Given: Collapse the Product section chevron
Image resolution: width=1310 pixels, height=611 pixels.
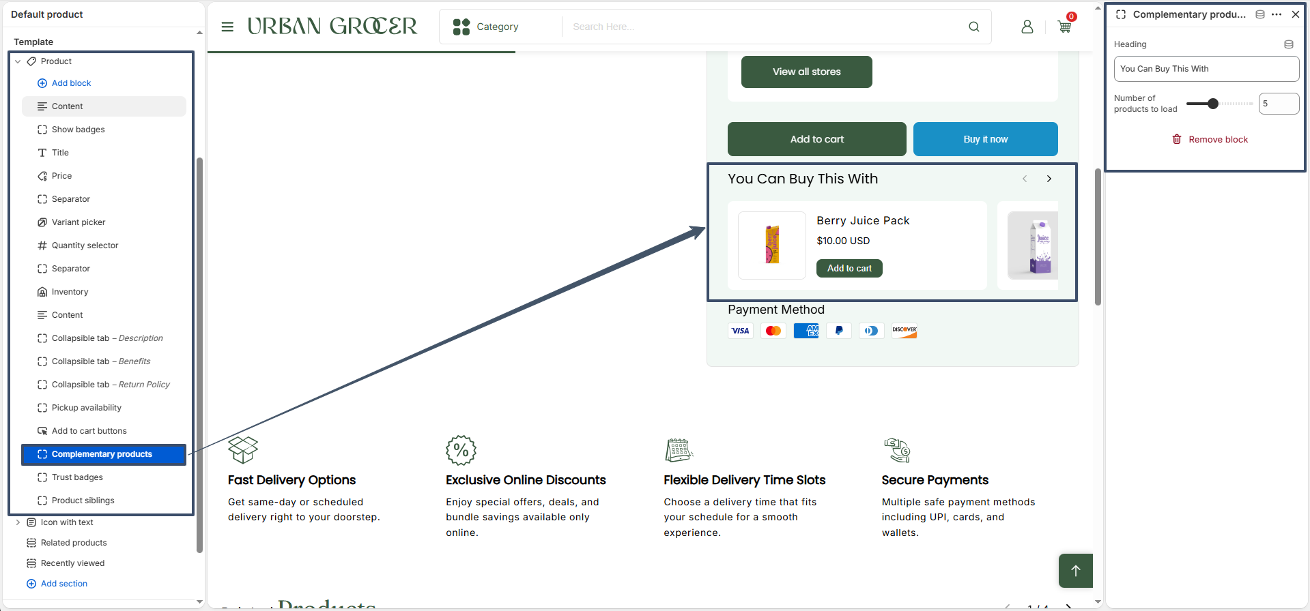Looking at the screenshot, I should coord(18,61).
